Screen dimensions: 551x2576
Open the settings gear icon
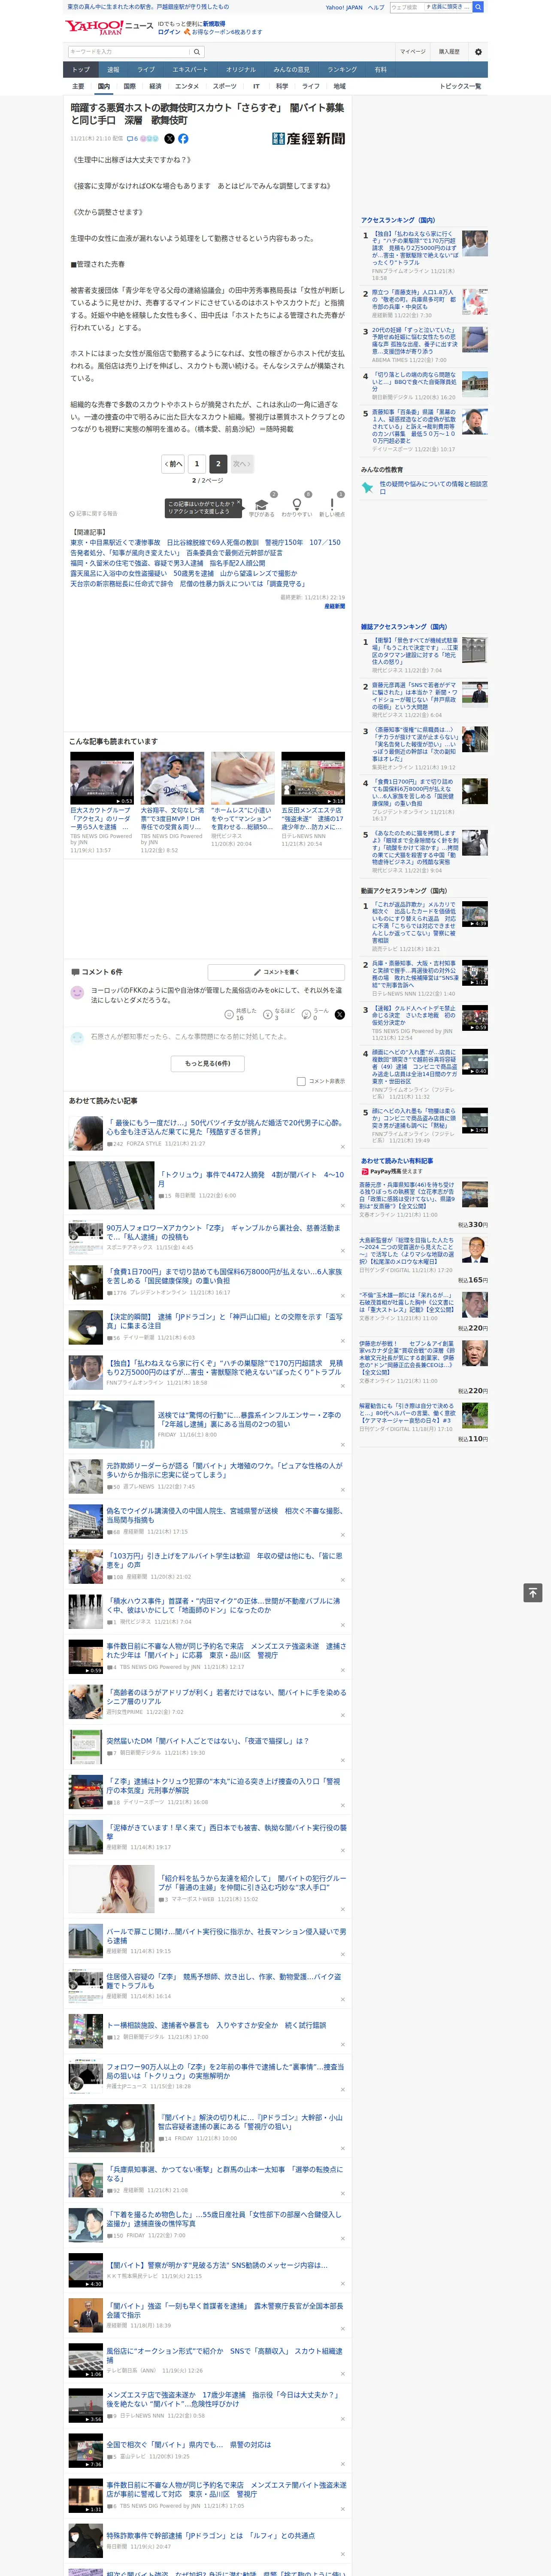point(478,52)
